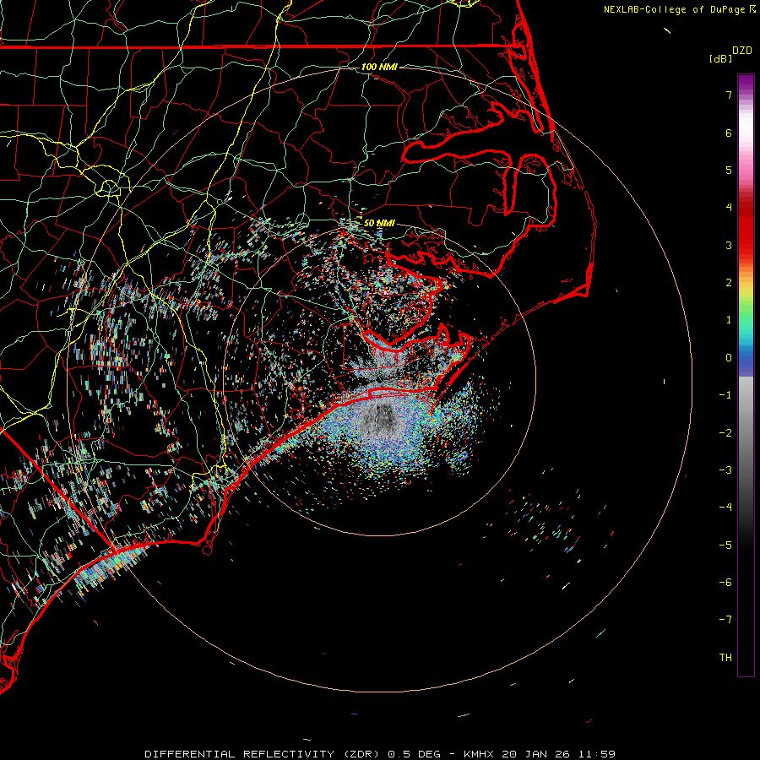
Task: Click the 0.5 DEG elevation text
Action: point(415,754)
